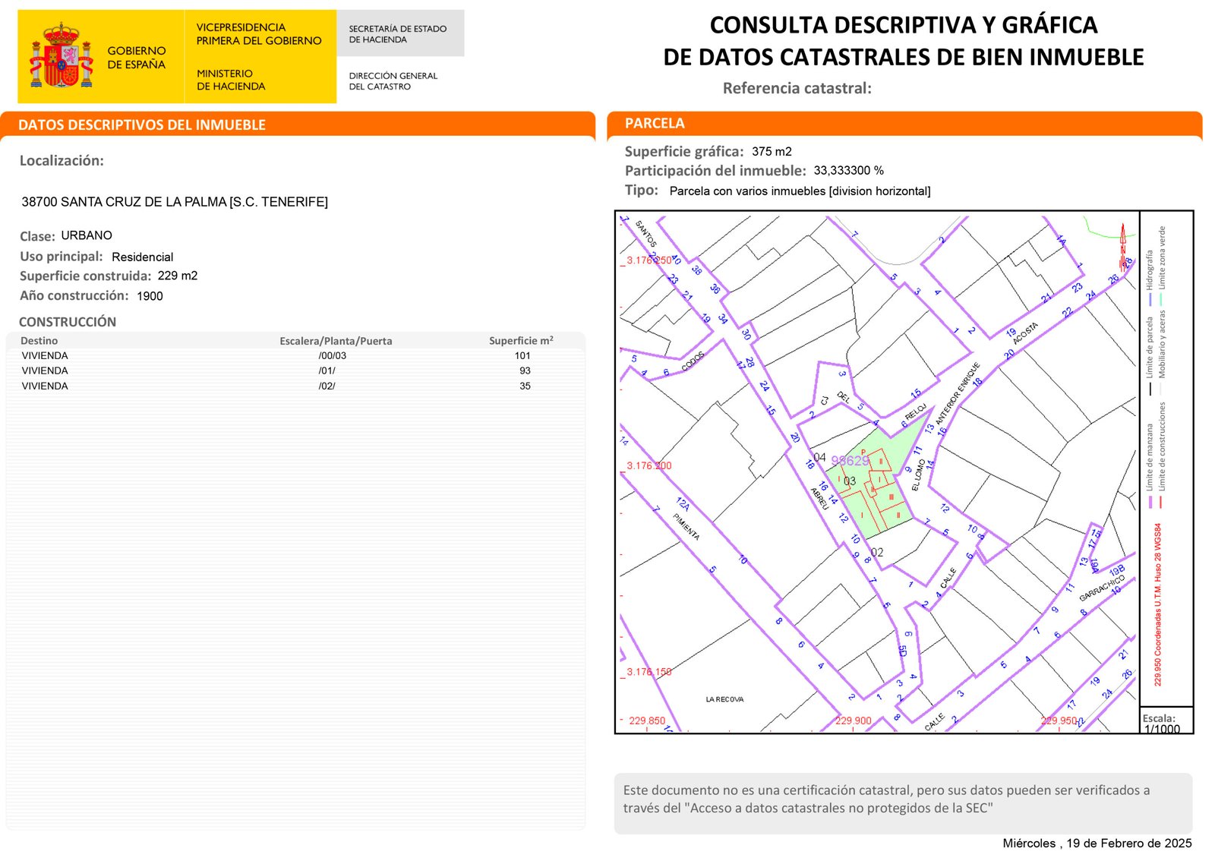Click the 93 surface cell
This screenshot has width=1215, height=864.
(525, 371)
